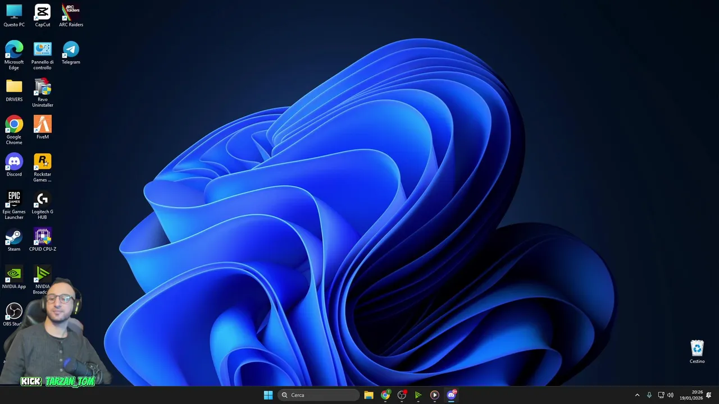
Task: Open Pannello di controllo icon
Action: click(x=43, y=56)
